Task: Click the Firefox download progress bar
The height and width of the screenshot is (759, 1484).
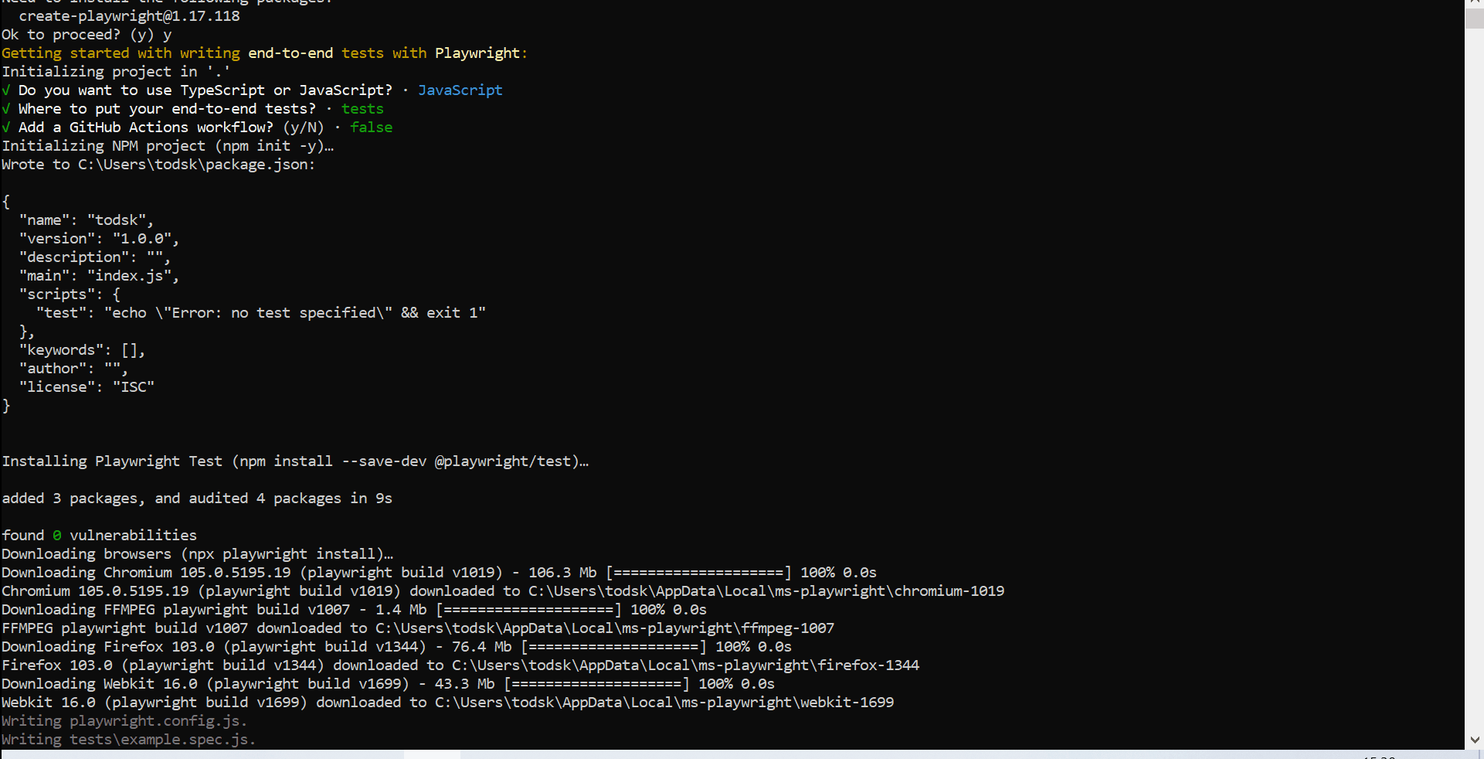Action: pyautogui.click(x=613, y=647)
